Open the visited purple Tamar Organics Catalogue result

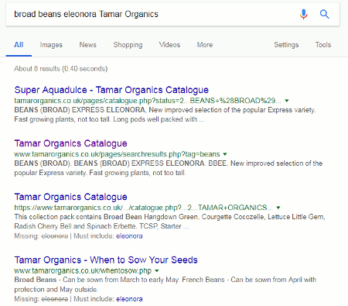70,143
